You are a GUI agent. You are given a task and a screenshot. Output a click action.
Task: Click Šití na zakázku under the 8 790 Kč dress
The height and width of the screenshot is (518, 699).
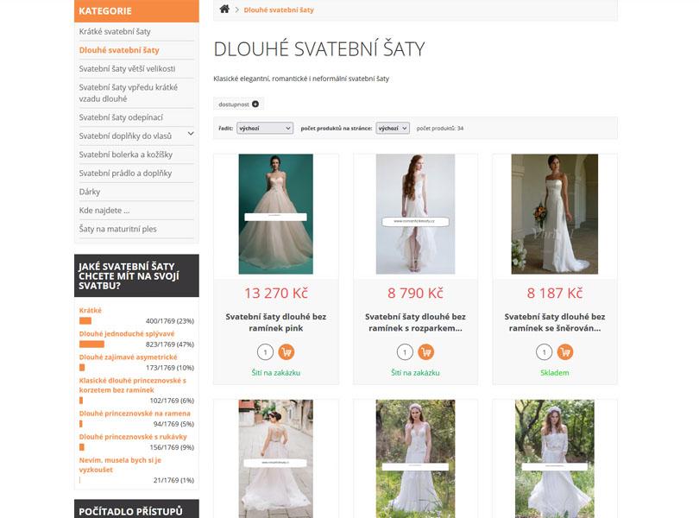415,373
